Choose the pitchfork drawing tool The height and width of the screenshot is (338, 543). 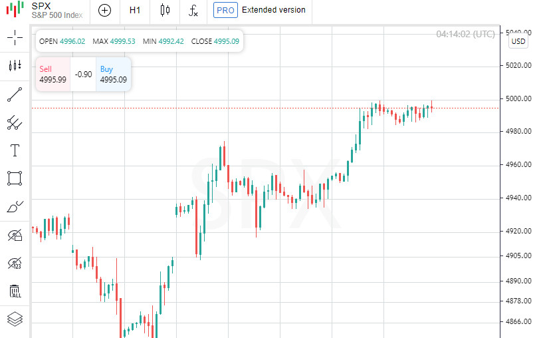point(15,122)
